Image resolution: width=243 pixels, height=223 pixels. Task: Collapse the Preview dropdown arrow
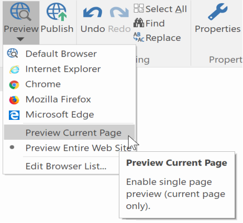20,39
